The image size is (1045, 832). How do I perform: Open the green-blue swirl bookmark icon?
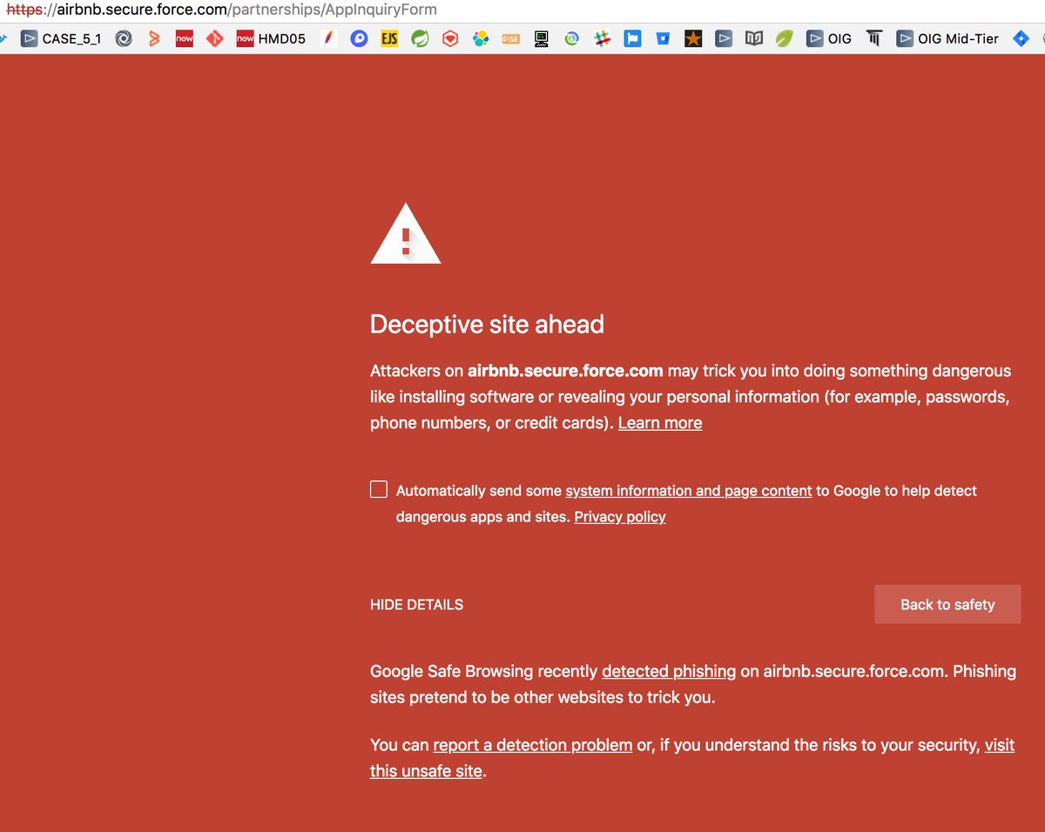point(571,38)
